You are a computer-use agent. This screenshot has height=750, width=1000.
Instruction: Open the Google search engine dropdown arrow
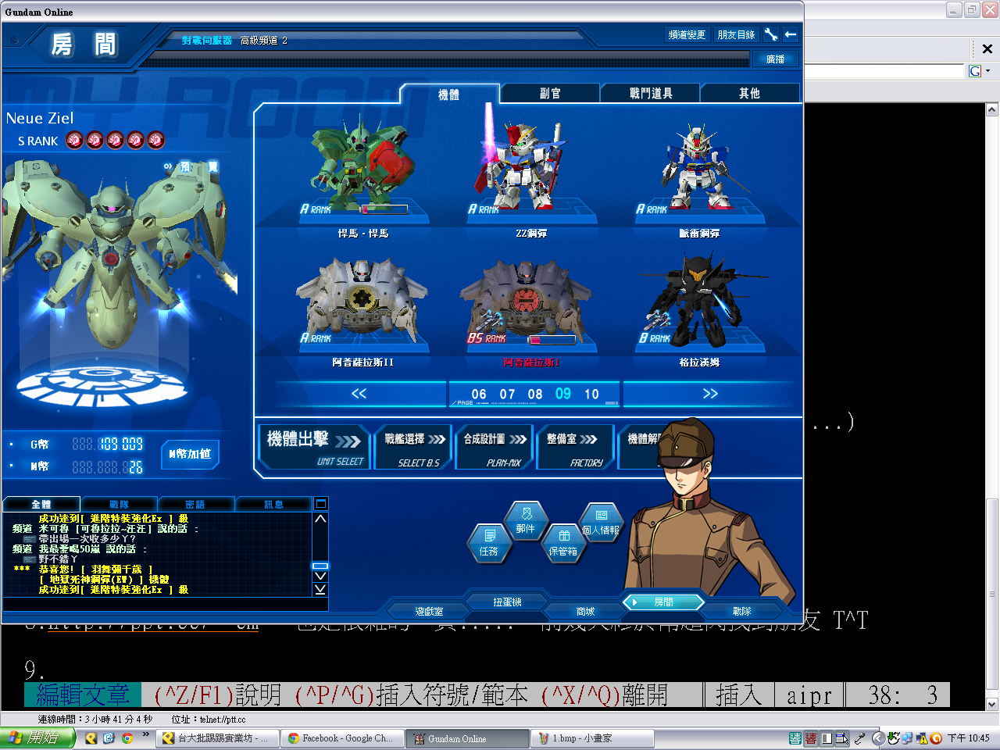(988, 71)
